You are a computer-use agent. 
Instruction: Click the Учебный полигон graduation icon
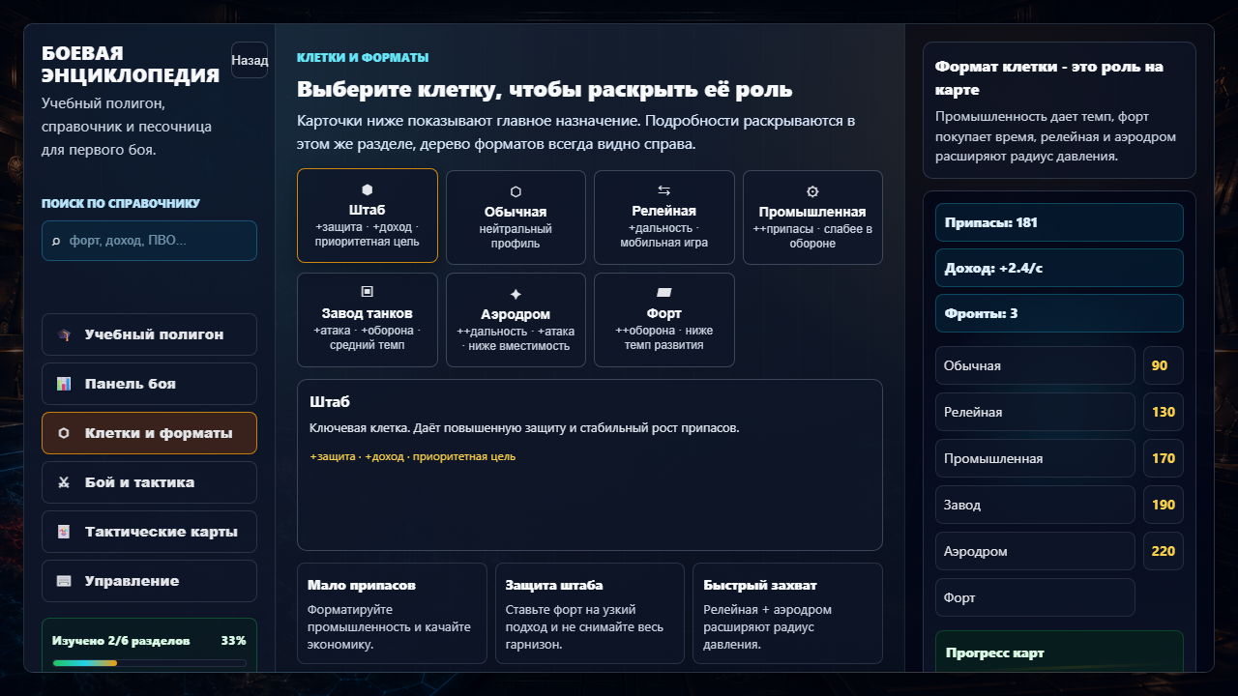[x=64, y=334]
